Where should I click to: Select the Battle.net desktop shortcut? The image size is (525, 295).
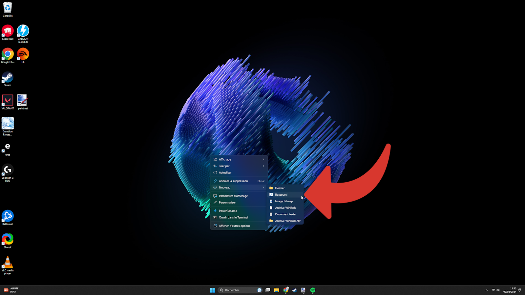click(x=8, y=216)
